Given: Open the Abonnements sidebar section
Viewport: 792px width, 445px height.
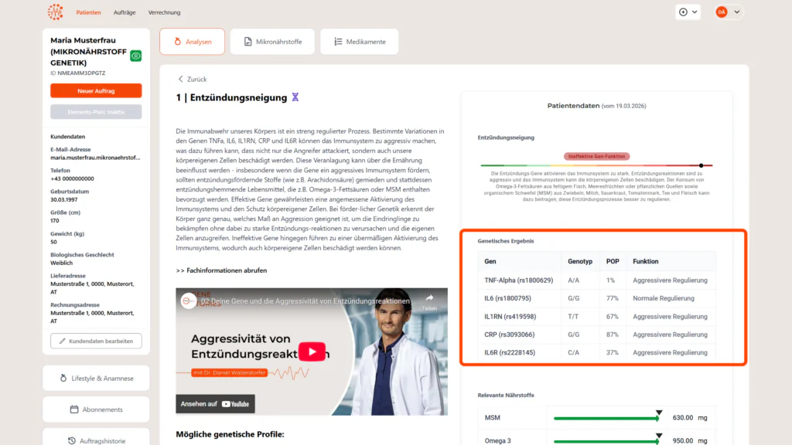Looking at the screenshot, I should coord(96,409).
